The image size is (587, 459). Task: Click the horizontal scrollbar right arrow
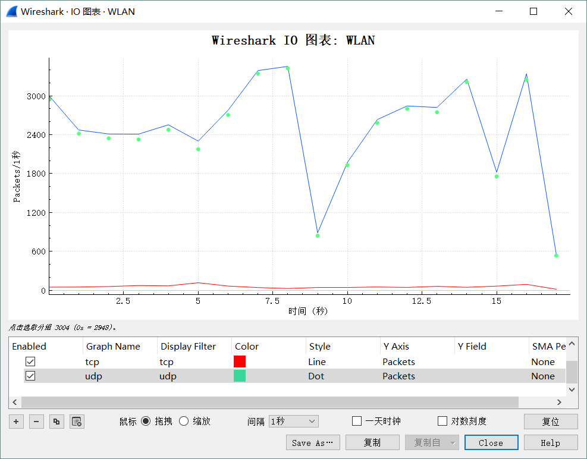[x=559, y=402]
